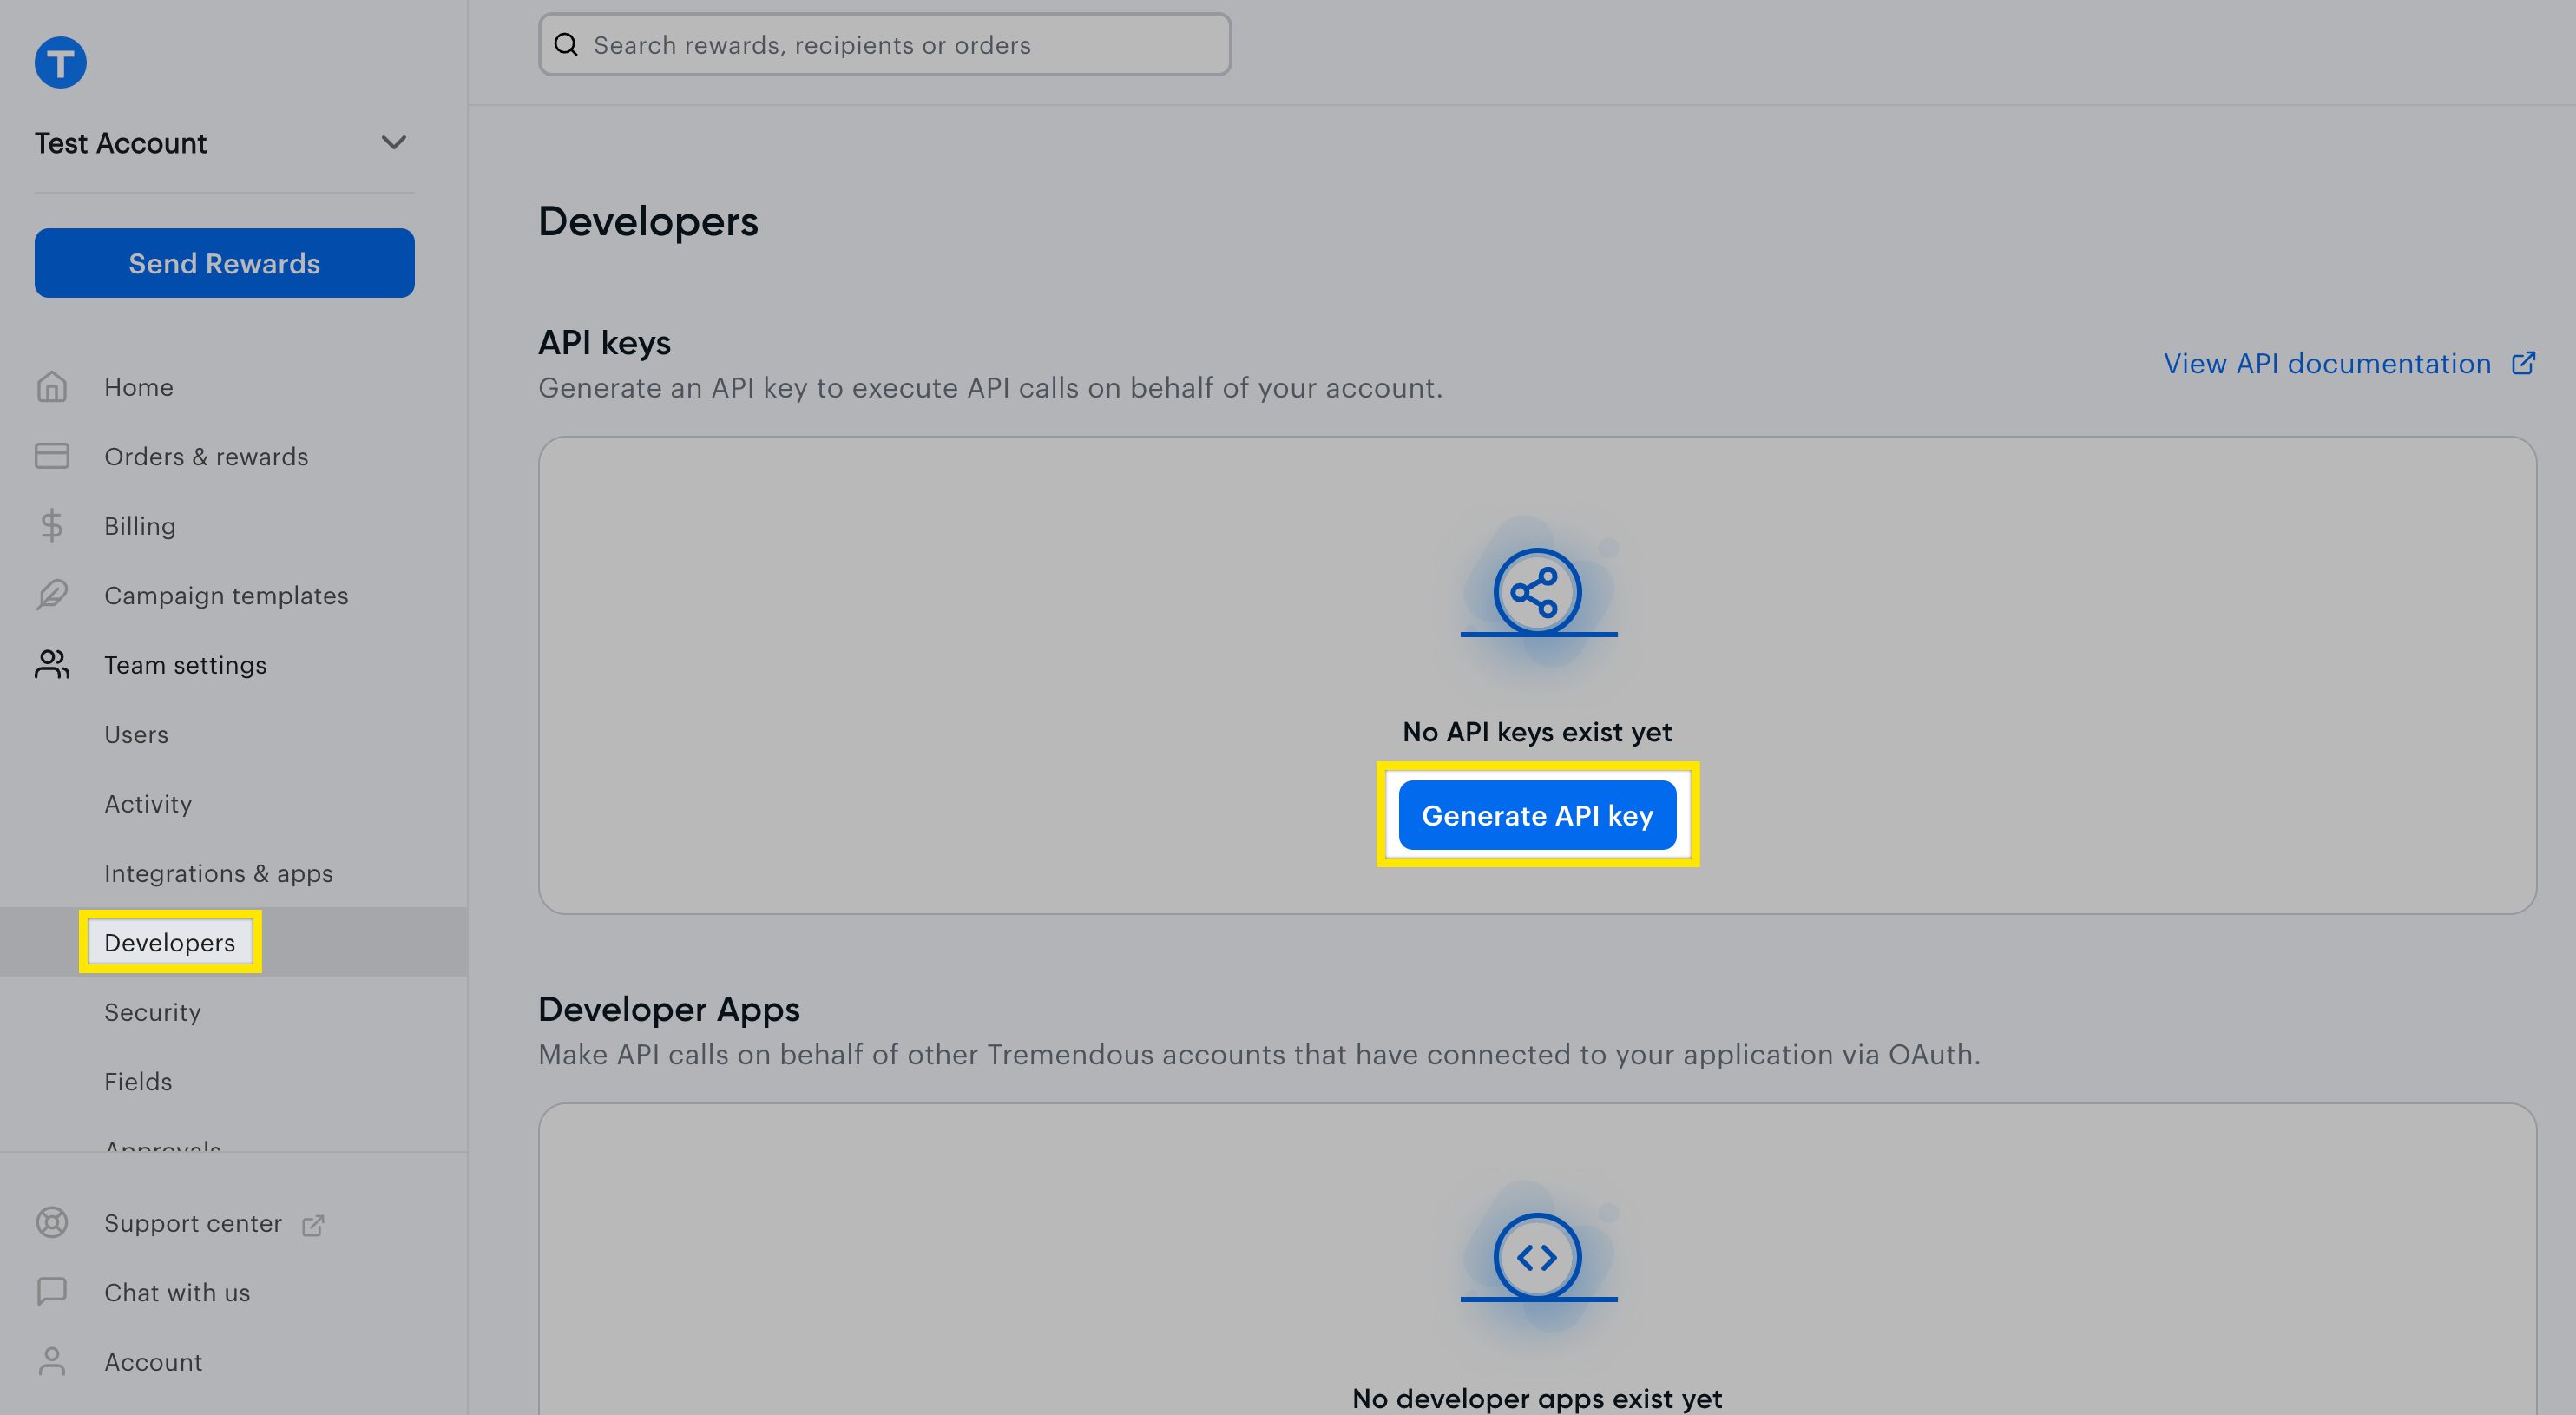Click the external link icon beside API documentation
Screen dimensions: 2576x1415
point(2522,363)
